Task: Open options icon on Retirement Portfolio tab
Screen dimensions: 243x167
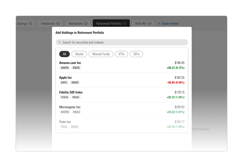Action: (125, 23)
